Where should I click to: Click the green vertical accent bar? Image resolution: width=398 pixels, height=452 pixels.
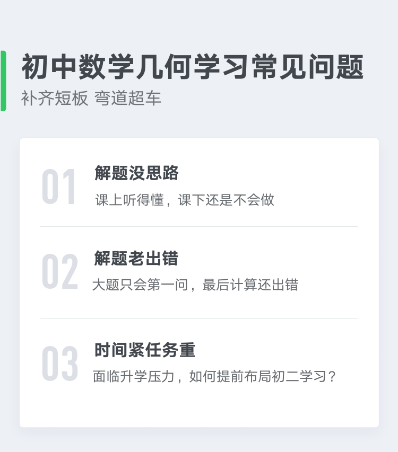pos(3,81)
